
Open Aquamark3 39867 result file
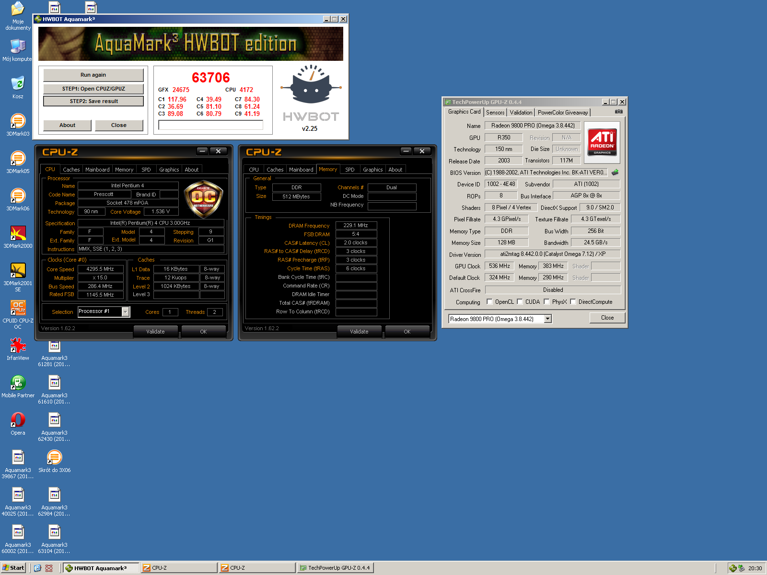click(x=18, y=464)
